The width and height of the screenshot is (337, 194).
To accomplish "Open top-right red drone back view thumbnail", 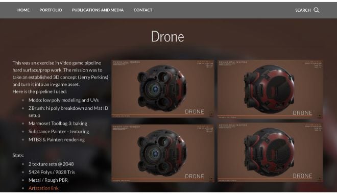I will coord(270,89).
